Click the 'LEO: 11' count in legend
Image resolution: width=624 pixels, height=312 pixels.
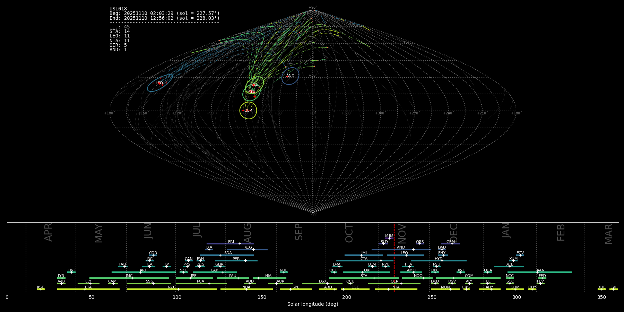(120, 36)
